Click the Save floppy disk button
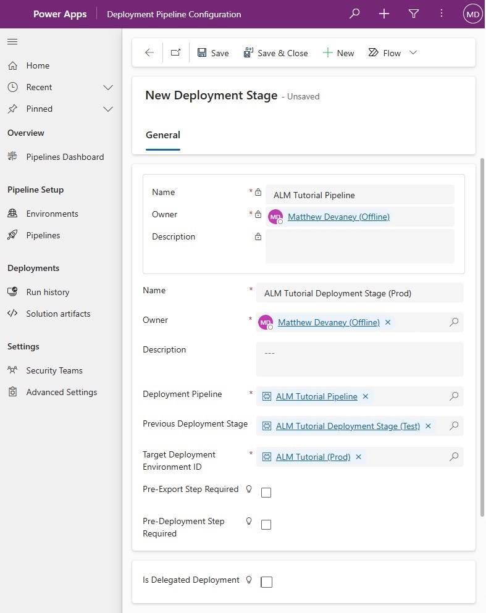Viewport: 486px width, 613px height. (x=213, y=52)
